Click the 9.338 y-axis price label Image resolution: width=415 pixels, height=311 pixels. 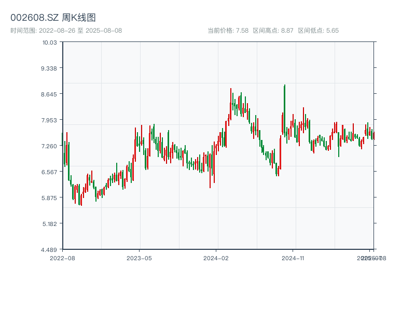coord(49,68)
